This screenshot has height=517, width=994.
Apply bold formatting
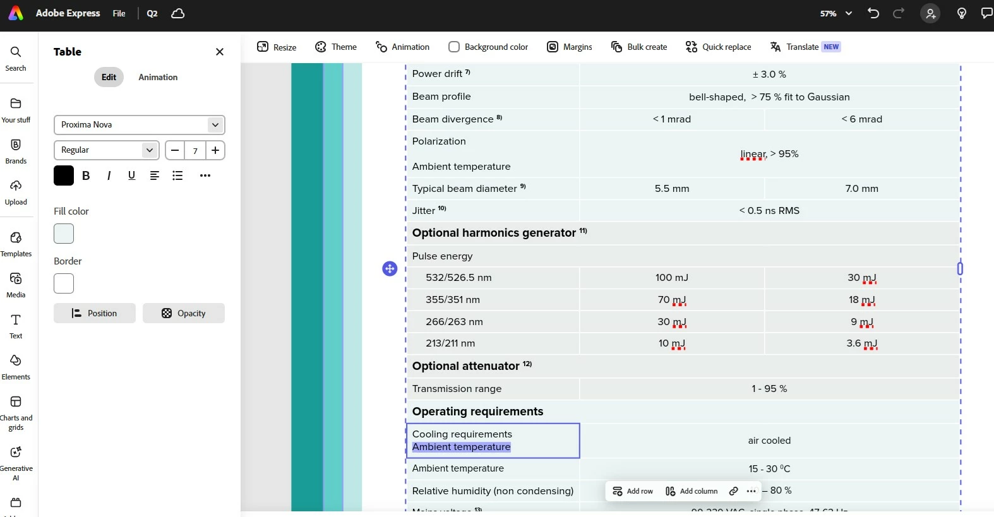click(86, 175)
